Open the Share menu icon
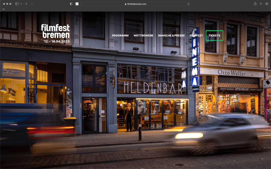The width and height of the screenshot is (271, 169). tap(255, 4)
